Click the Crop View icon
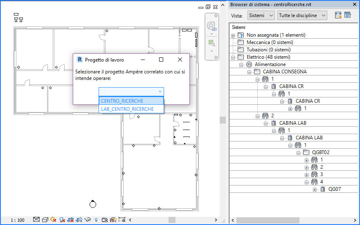Viewport: 360px width, 225px height. click(x=70, y=220)
